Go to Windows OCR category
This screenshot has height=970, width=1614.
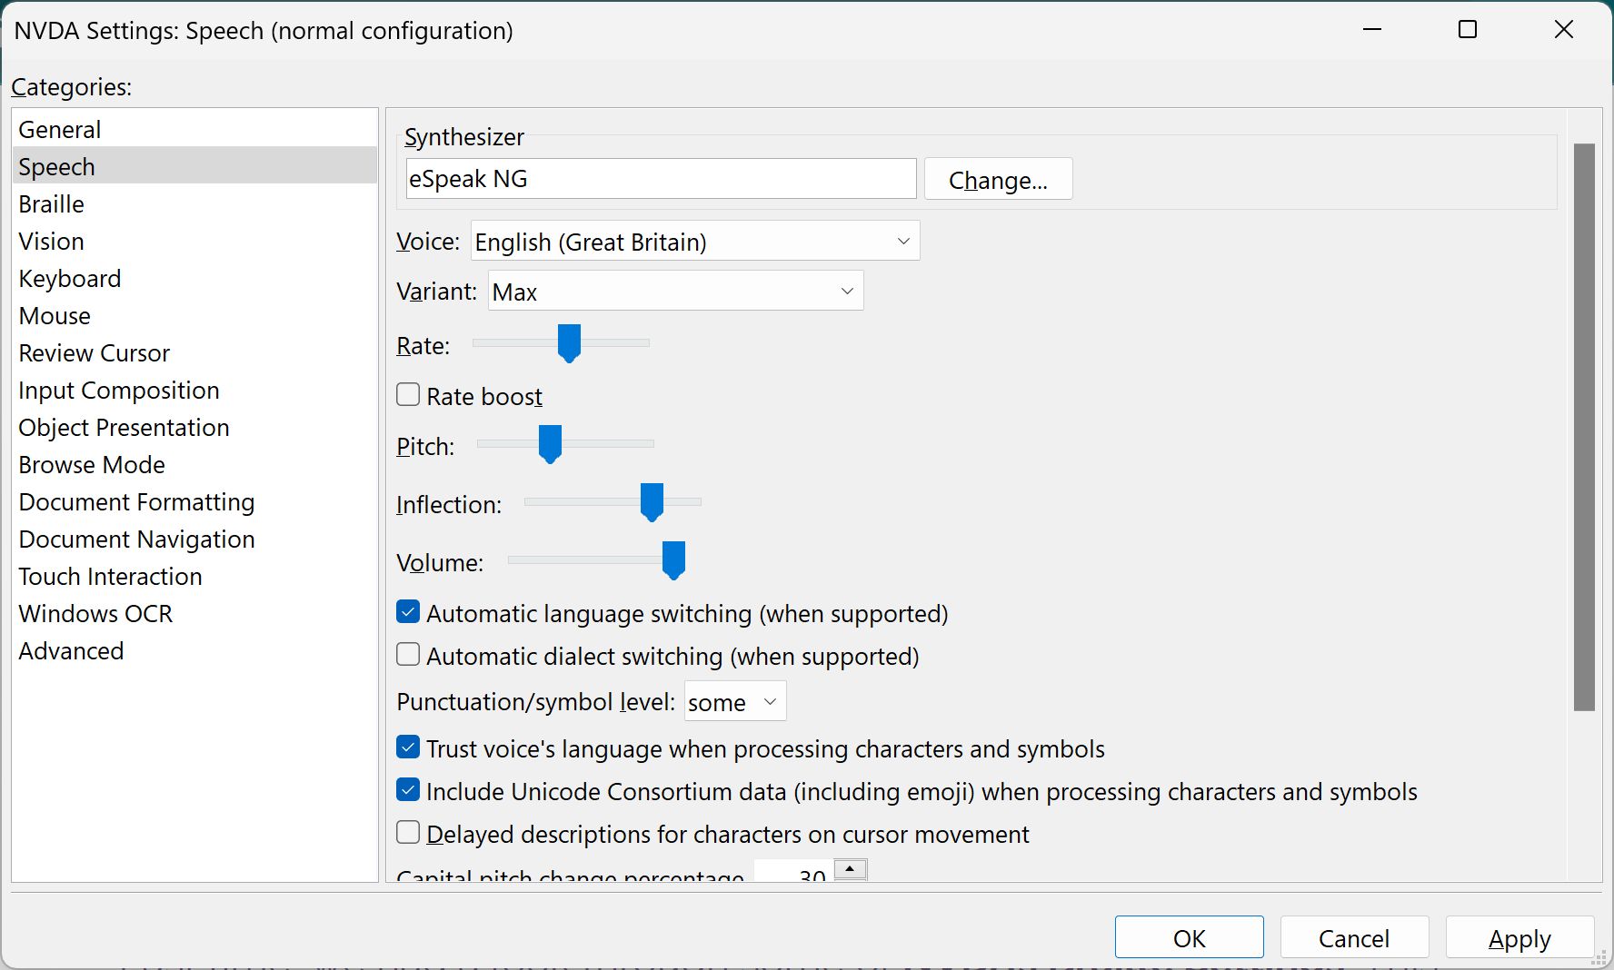95,614
